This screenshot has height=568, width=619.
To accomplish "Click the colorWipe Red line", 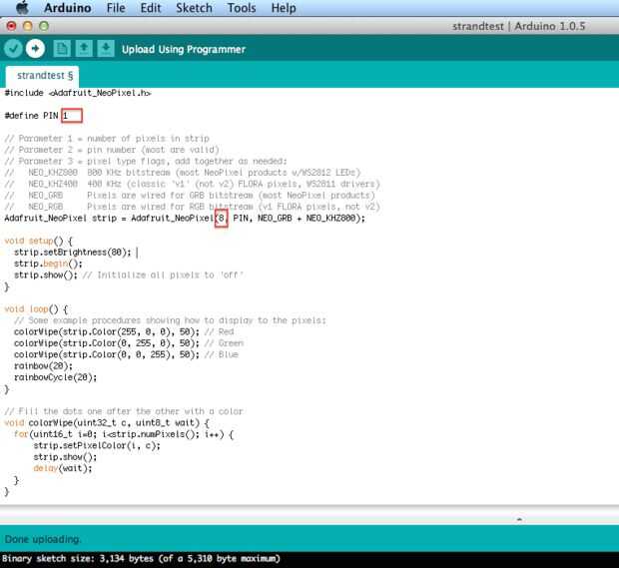I will (x=124, y=332).
